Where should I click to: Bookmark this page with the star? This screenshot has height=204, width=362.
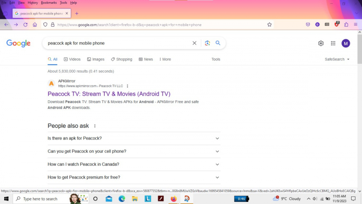269,25
